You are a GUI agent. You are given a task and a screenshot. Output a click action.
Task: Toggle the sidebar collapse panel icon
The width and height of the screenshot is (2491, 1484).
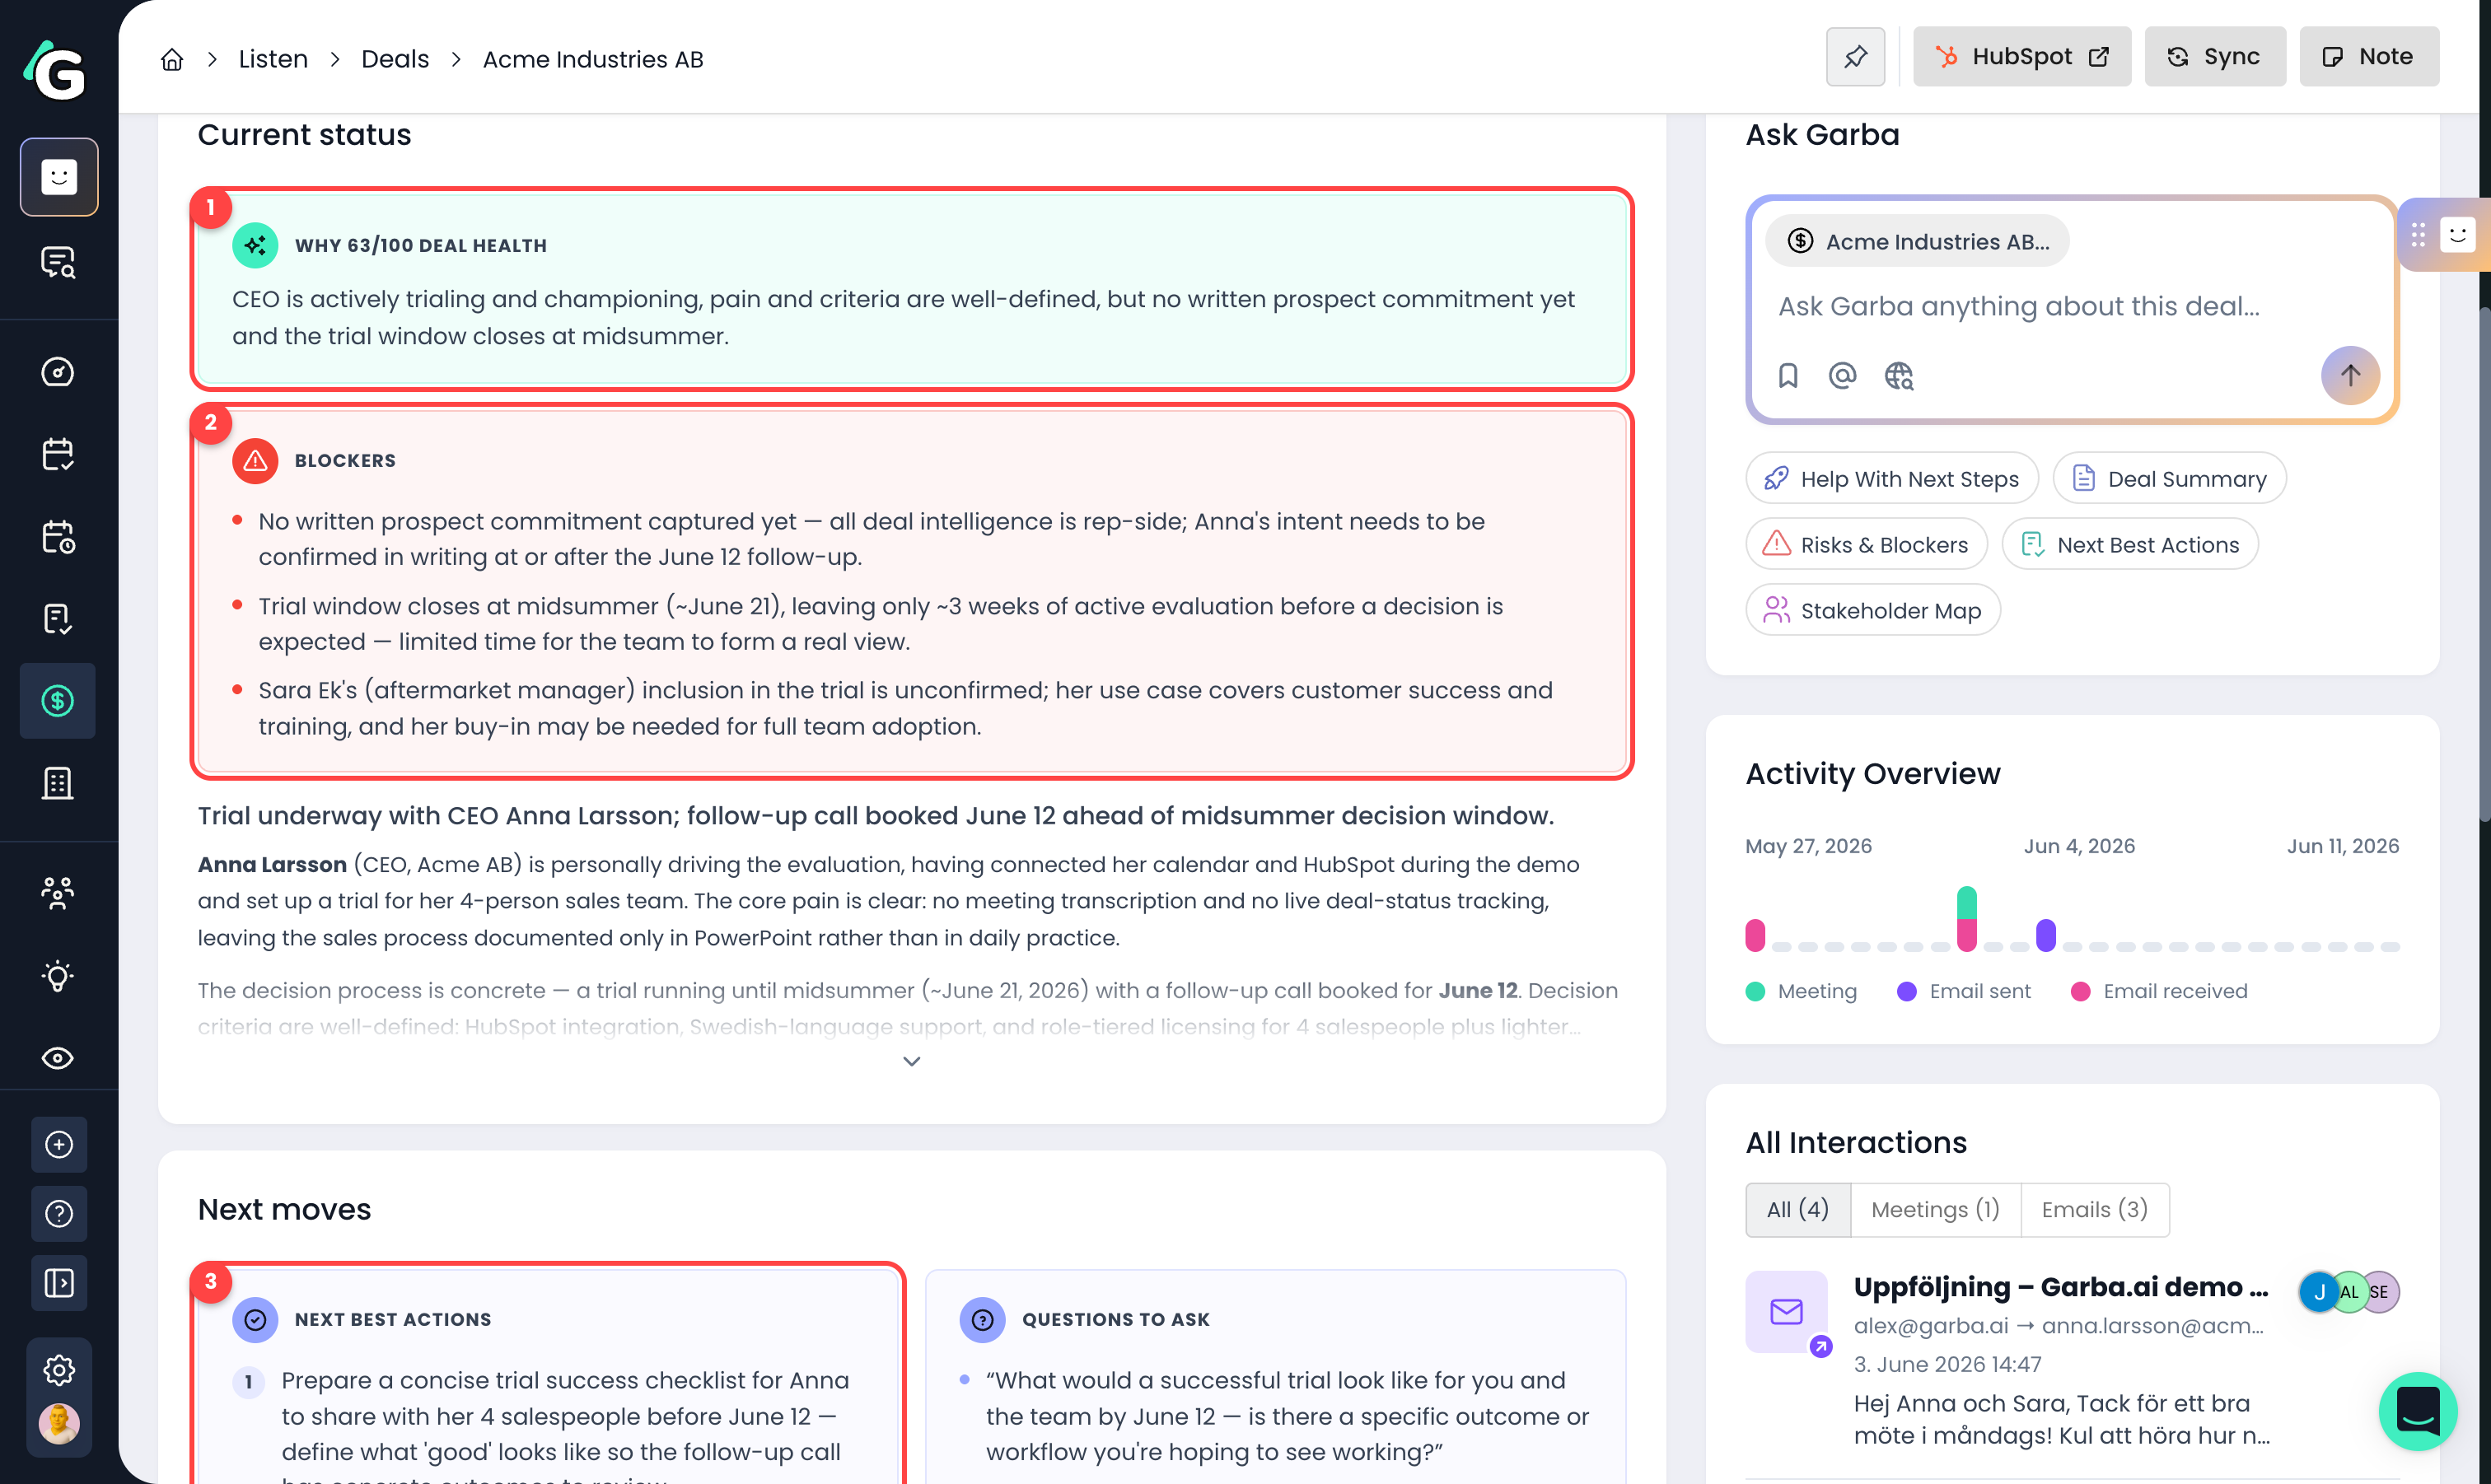click(59, 1283)
